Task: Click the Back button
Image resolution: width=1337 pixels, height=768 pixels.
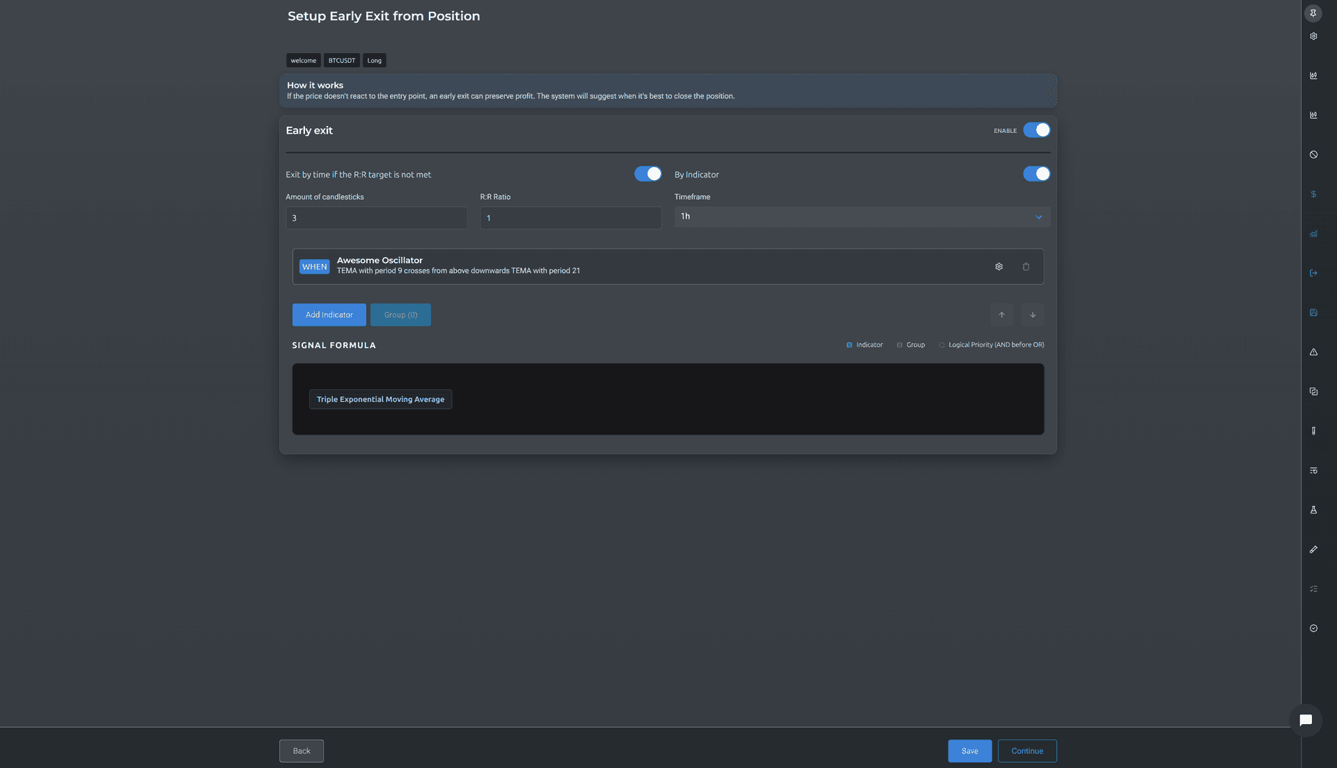Action: pyautogui.click(x=302, y=751)
